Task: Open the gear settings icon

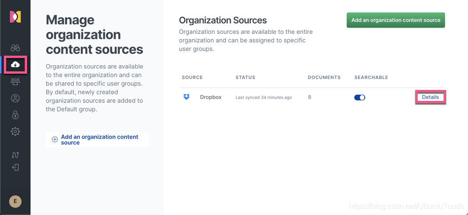Action: point(15,132)
